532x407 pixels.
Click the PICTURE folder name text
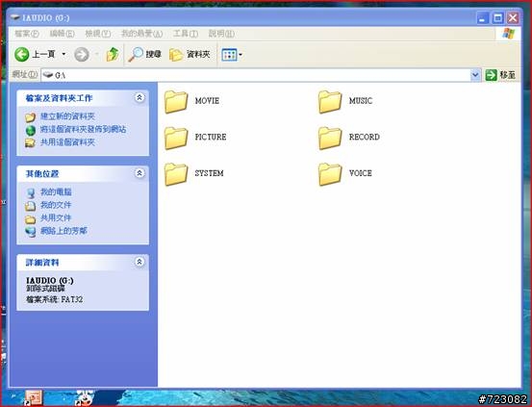point(211,138)
